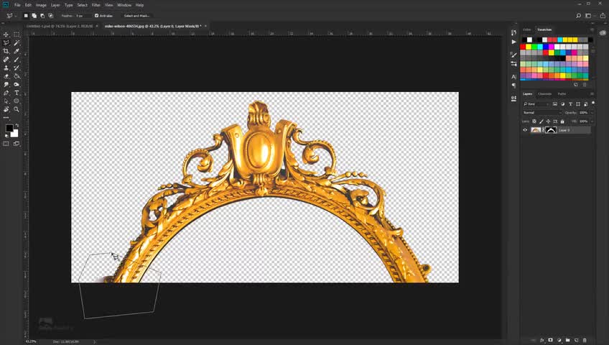Viewport: 609px width, 345px height.
Task: Toggle Lock all layer icon
Action: (x=562, y=121)
